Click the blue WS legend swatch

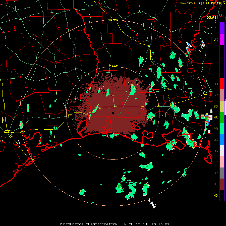[222, 140]
